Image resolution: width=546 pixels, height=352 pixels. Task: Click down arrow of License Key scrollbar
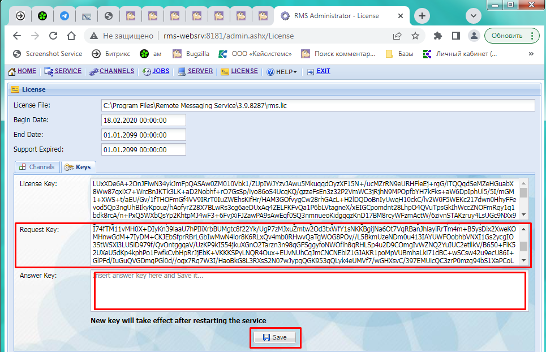click(x=524, y=215)
